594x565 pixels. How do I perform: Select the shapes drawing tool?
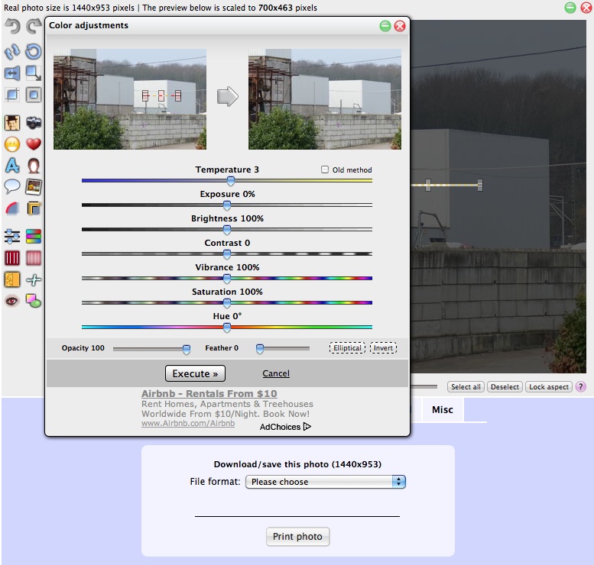coord(34,301)
